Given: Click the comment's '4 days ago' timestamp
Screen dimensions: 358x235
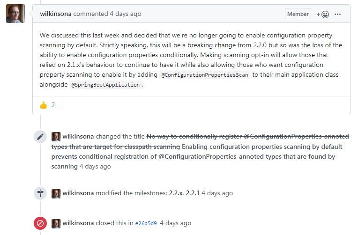Looking at the screenshot, I should pyautogui.click(x=125, y=14).
